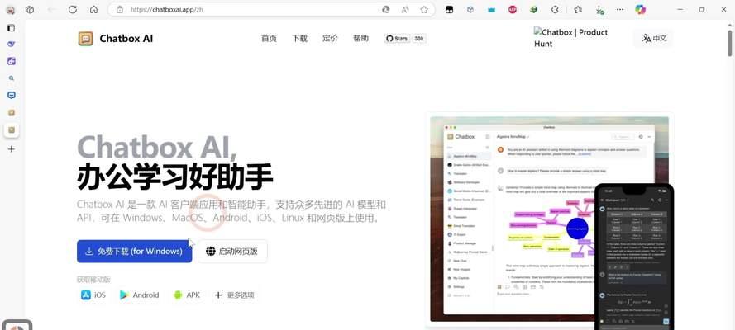The image size is (735, 330).
Task: Click the Chatbox AI brand name text
Action: [x=126, y=39]
